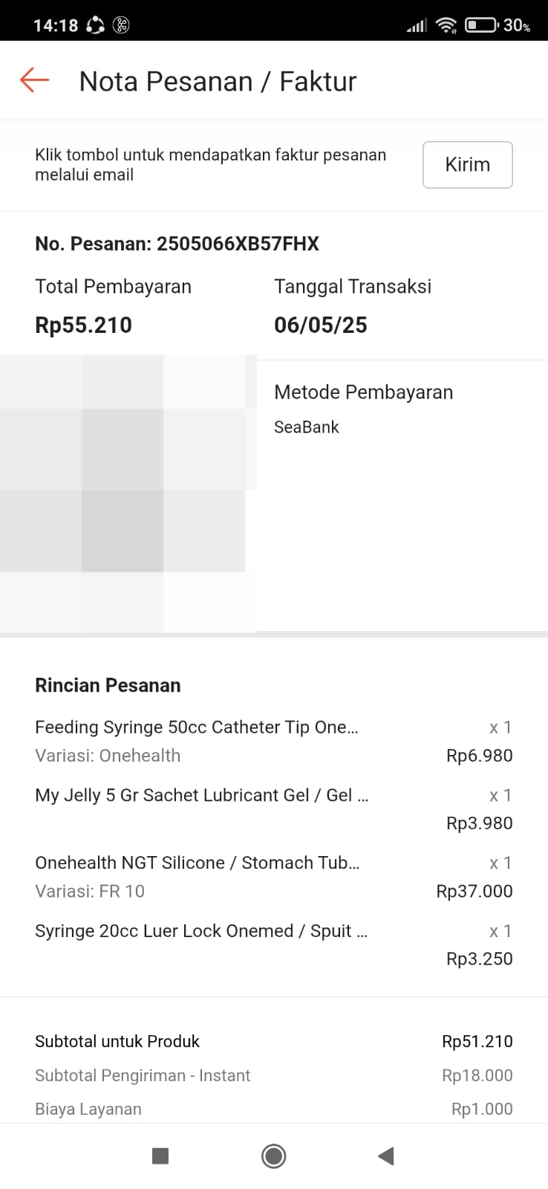Tap the Wi-Fi status icon

(446, 25)
